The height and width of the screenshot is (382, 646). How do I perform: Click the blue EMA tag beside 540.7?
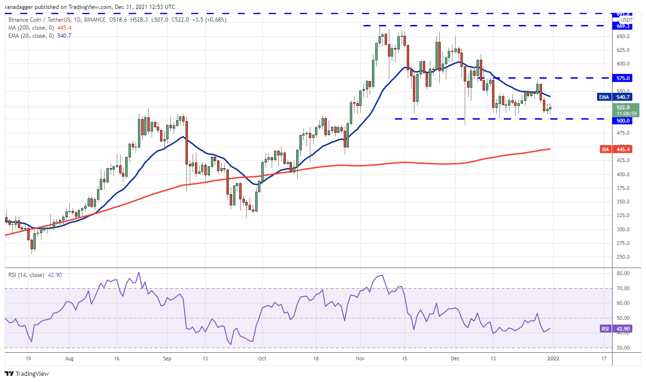click(x=605, y=97)
